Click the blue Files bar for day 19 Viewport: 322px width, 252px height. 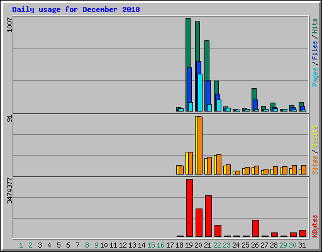(x=189, y=85)
